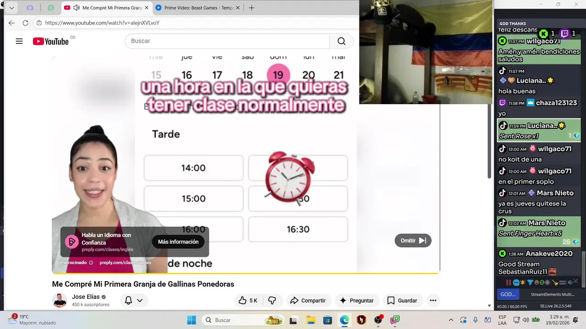The width and height of the screenshot is (586, 329).
Task: Open the Windows Start menu
Action: click(191, 320)
